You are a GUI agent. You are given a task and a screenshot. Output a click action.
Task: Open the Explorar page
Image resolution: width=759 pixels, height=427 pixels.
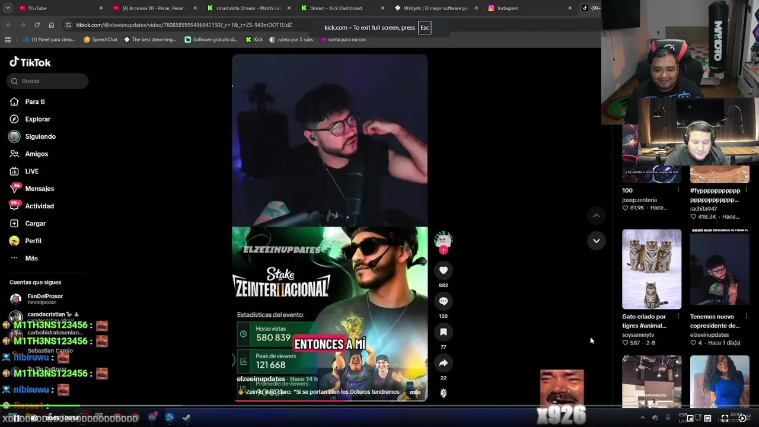30,119
